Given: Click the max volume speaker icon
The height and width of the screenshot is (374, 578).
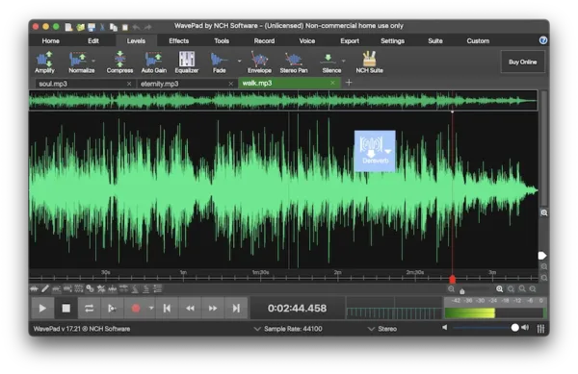Looking at the screenshot, I should pyautogui.click(x=525, y=327).
